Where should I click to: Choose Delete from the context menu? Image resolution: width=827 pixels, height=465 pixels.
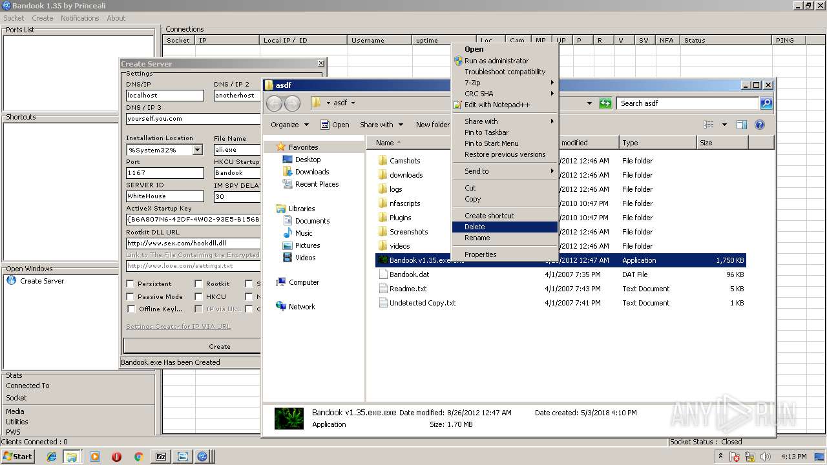click(x=505, y=227)
